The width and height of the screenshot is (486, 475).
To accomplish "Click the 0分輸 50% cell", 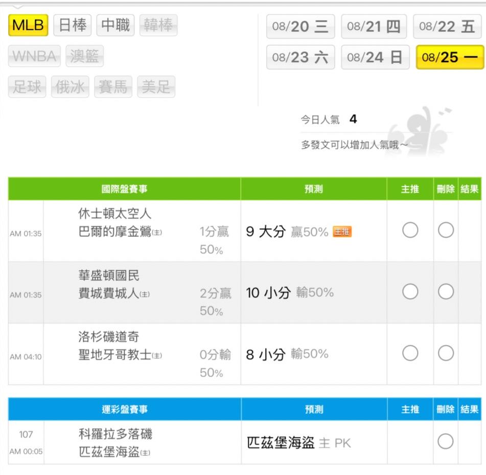I will pyautogui.click(x=215, y=364).
